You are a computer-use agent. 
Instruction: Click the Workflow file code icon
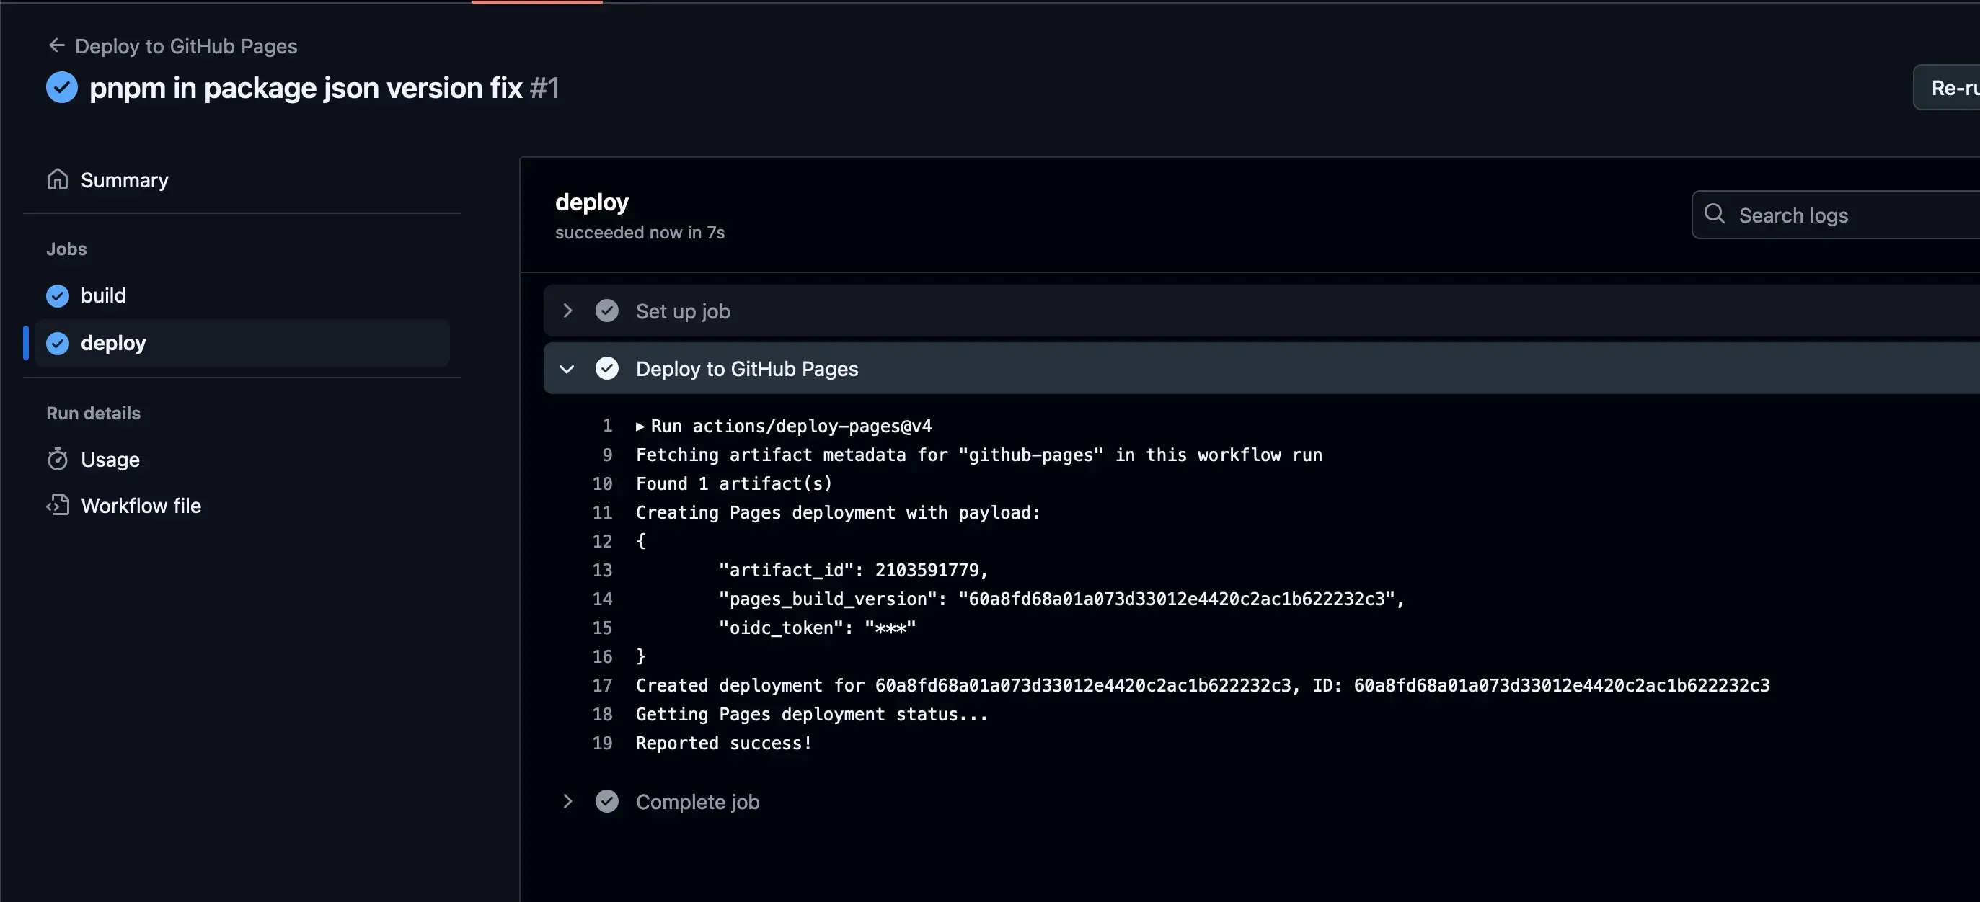tap(58, 505)
